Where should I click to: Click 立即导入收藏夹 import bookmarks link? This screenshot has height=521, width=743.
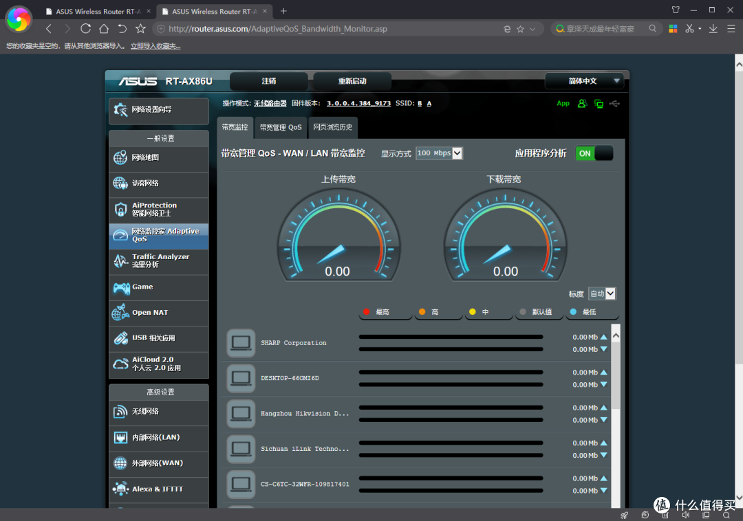point(155,46)
